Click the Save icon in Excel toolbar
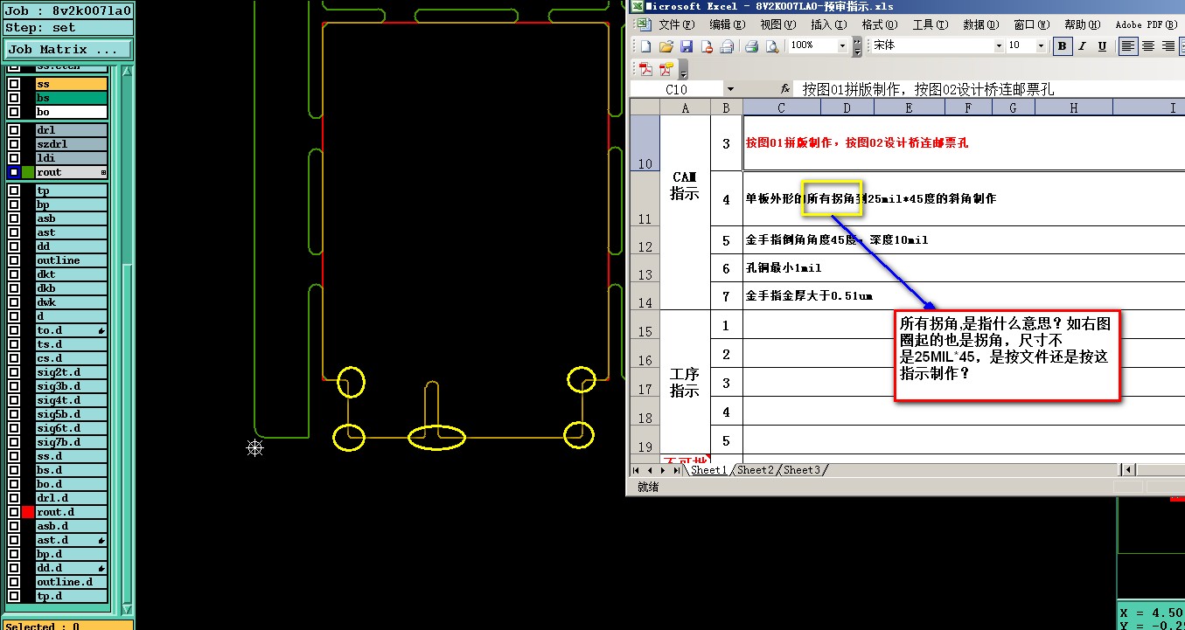 click(x=687, y=46)
